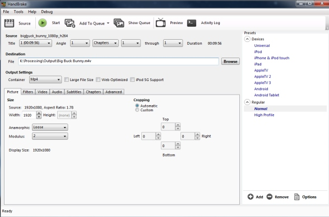Open the Container Mp4 dropdown
This screenshot has height=217, width=329.
(x=45, y=79)
